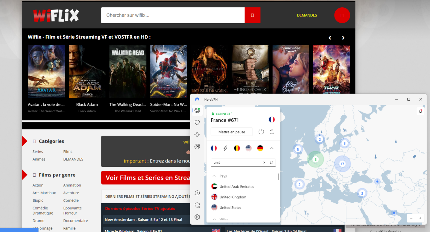This screenshot has height=232, width=430.
Task: Click the NordVPN server list scrollbar
Action: [279, 177]
